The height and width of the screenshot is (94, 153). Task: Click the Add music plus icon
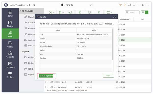[x=50, y=12]
